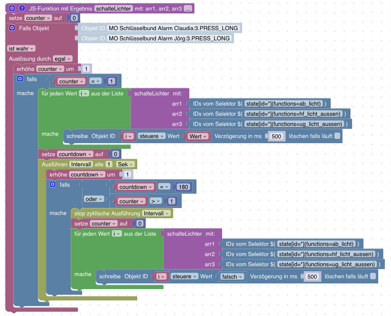This screenshot has height=316, width=391.
Task: Click first ab_licht selector text field
Action: pos(284,104)
